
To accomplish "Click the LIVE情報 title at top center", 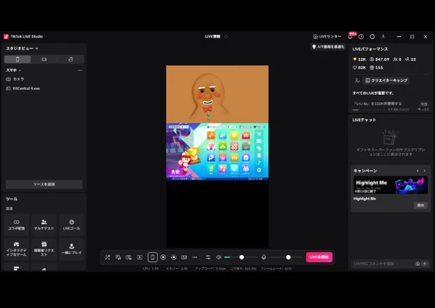I will (x=212, y=36).
